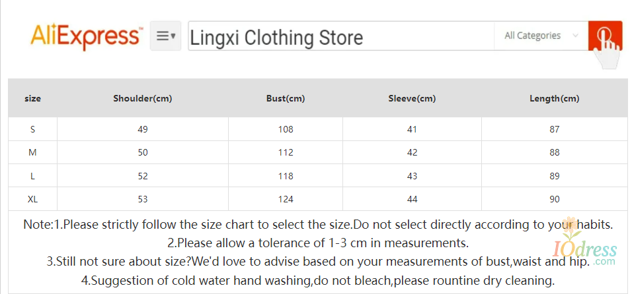Click the tolerance of 1-3 cm note
The width and height of the screenshot is (632, 294).
tap(318, 243)
